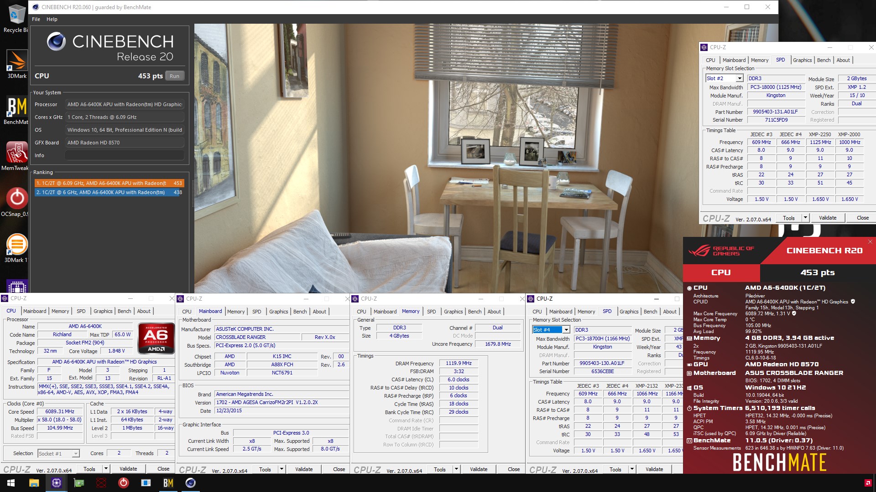Open the File menu in Cinebench
The height and width of the screenshot is (492, 876).
(x=36, y=19)
